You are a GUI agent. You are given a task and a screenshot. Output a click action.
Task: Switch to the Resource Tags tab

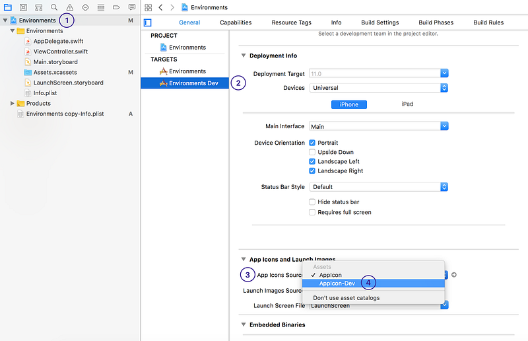point(291,22)
